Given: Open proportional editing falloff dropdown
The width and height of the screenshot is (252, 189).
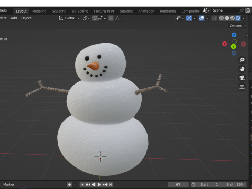Looking at the screenshot, I should pyautogui.click(x=119, y=18).
